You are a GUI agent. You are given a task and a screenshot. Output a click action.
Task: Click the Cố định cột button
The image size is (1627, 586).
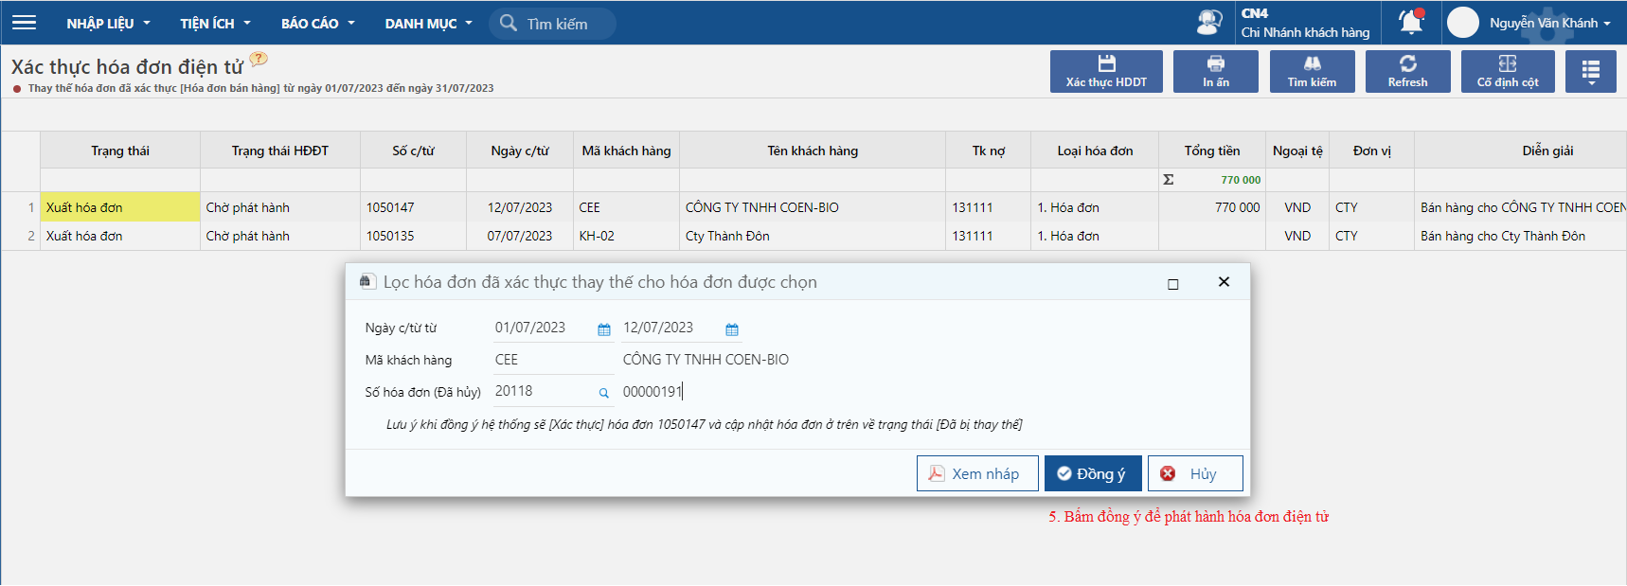[x=1507, y=71]
